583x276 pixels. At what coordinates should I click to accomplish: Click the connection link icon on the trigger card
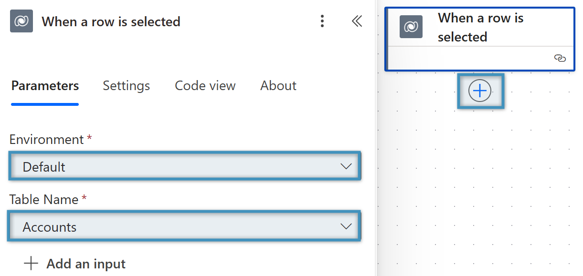click(x=560, y=58)
